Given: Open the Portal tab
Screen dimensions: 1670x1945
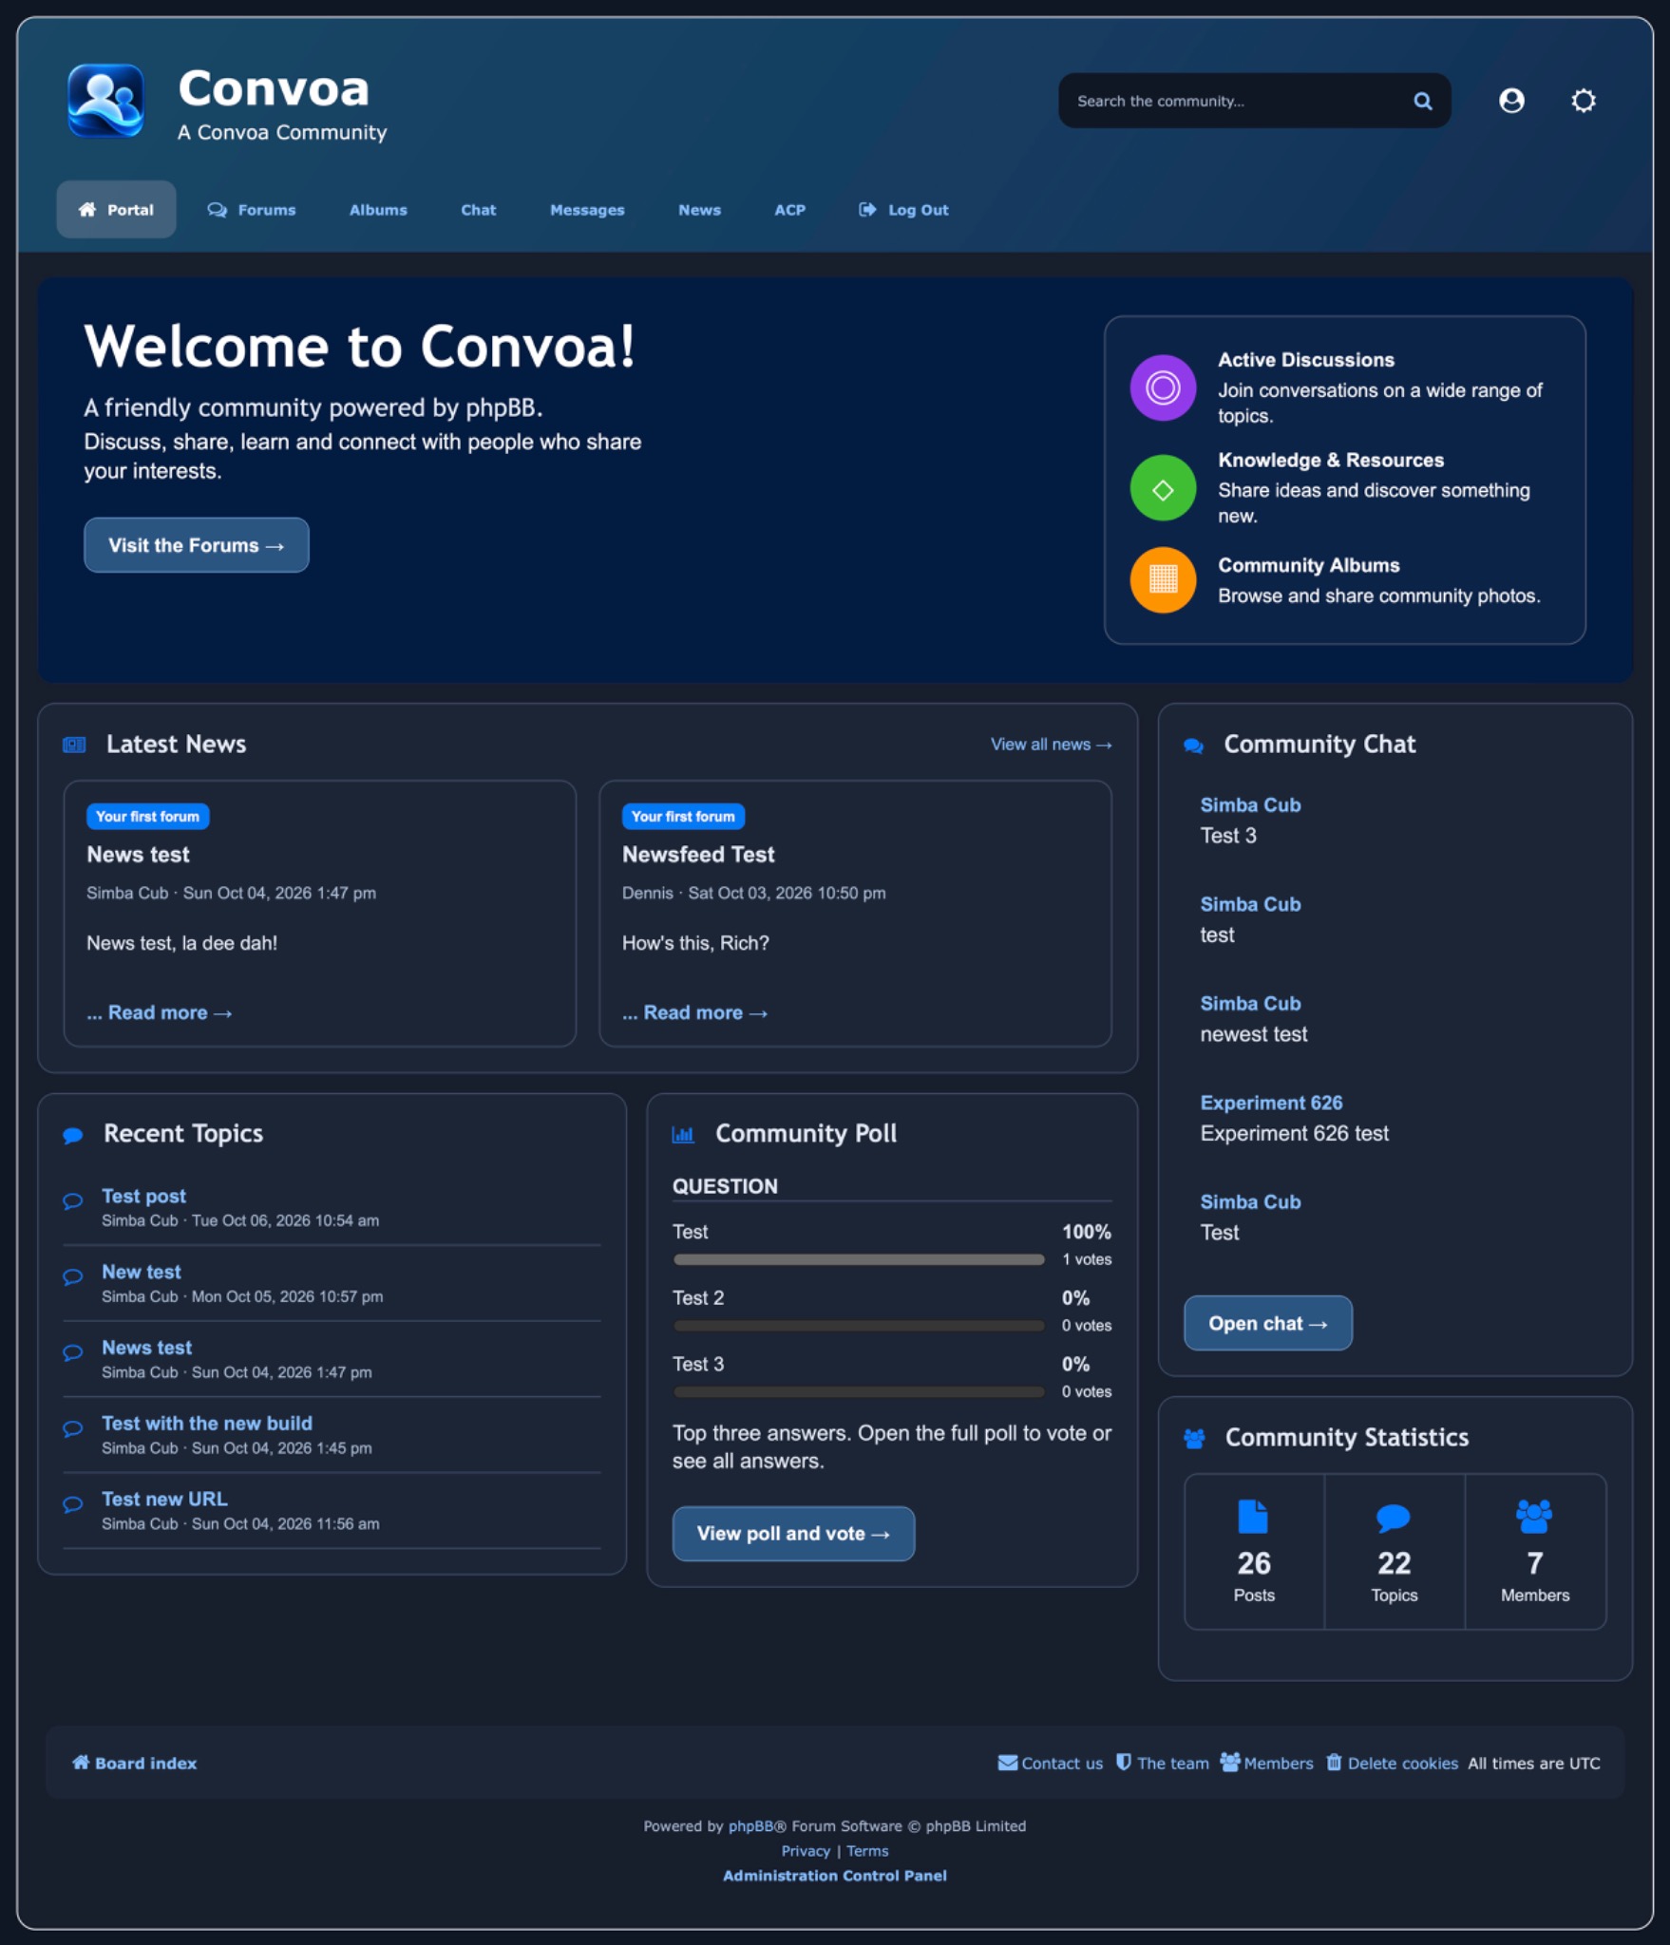Looking at the screenshot, I should point(116,210).
